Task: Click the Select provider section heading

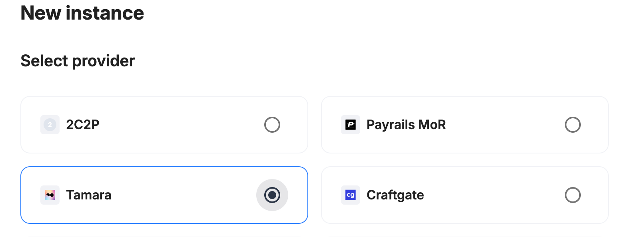Action: point(78,61)
